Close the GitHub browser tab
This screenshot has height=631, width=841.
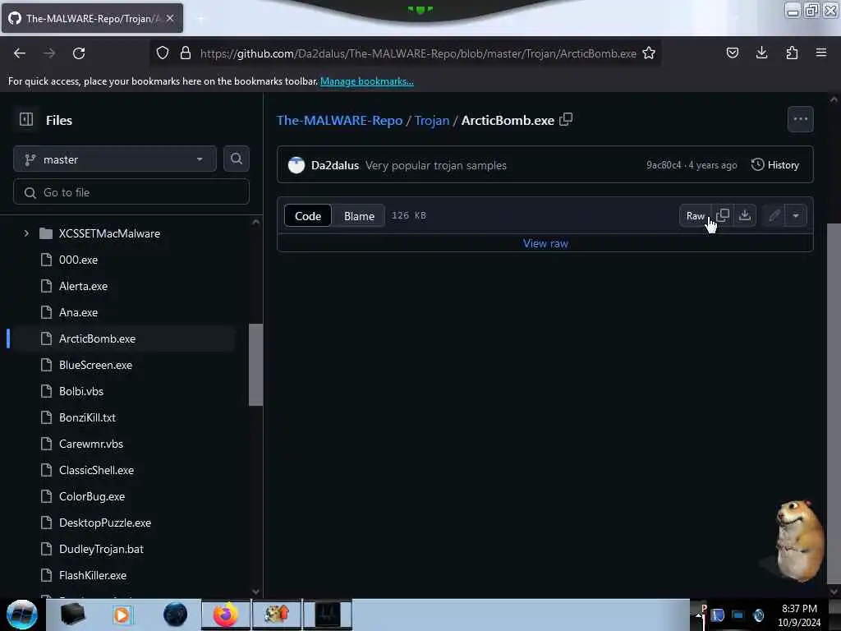[170, 18]
